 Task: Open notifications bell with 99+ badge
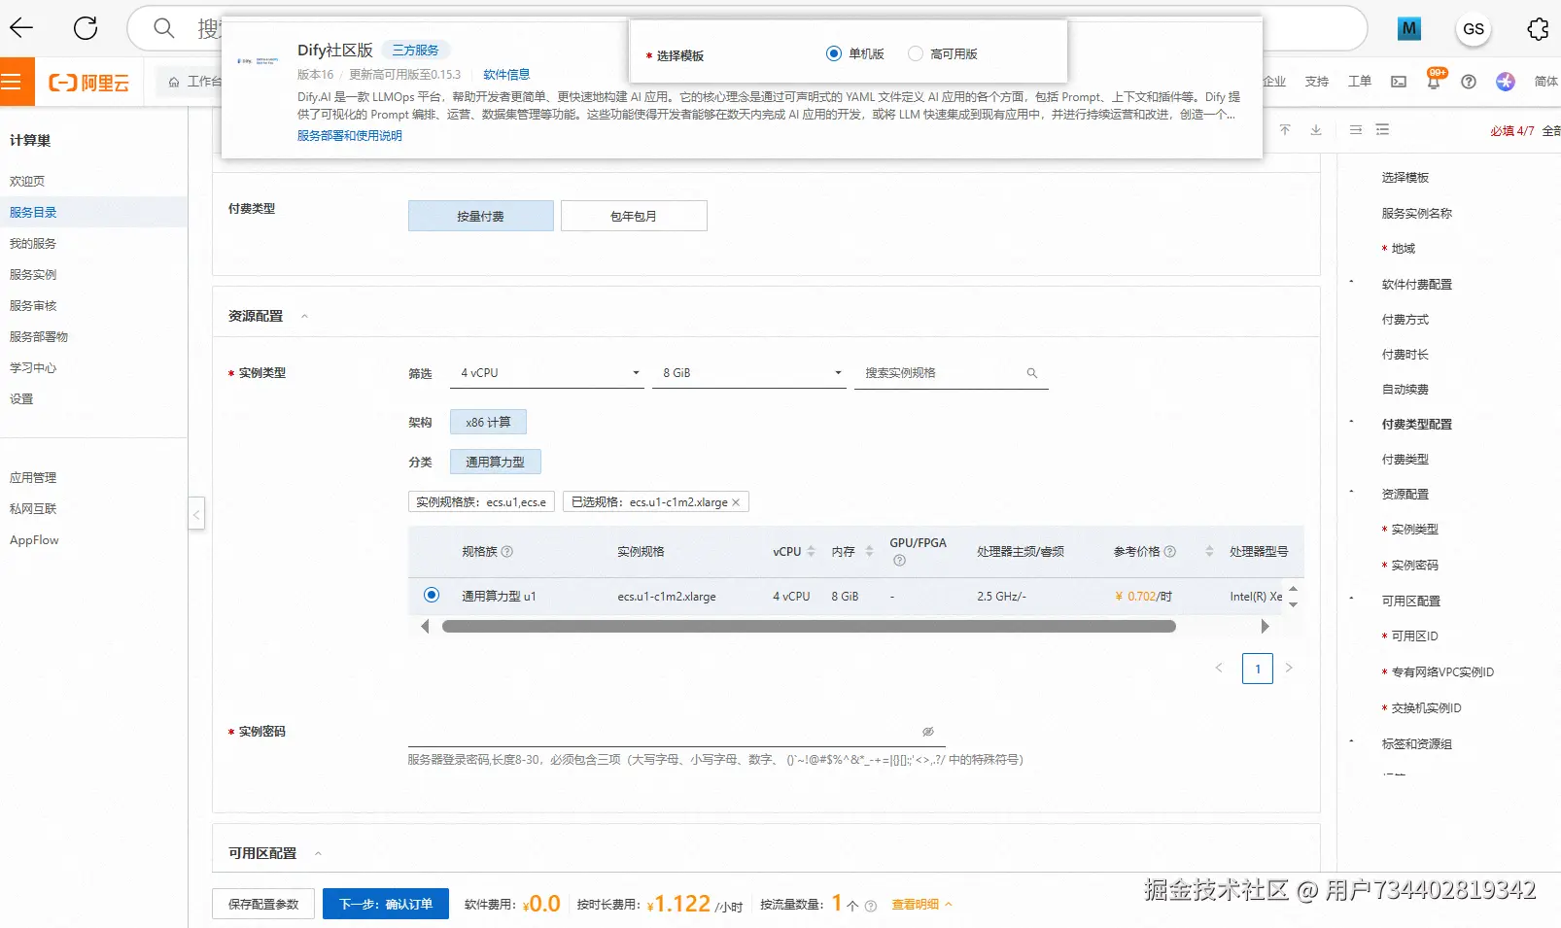click(1434, 80)
